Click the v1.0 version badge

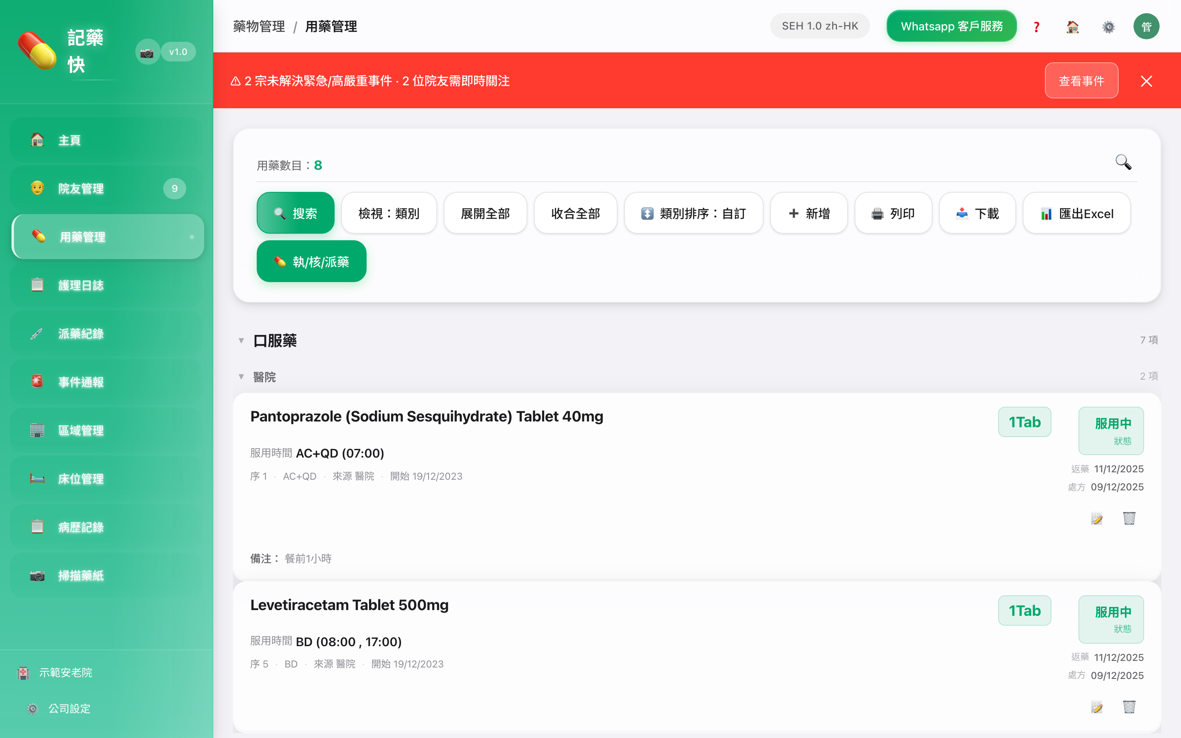coord(178,52)
